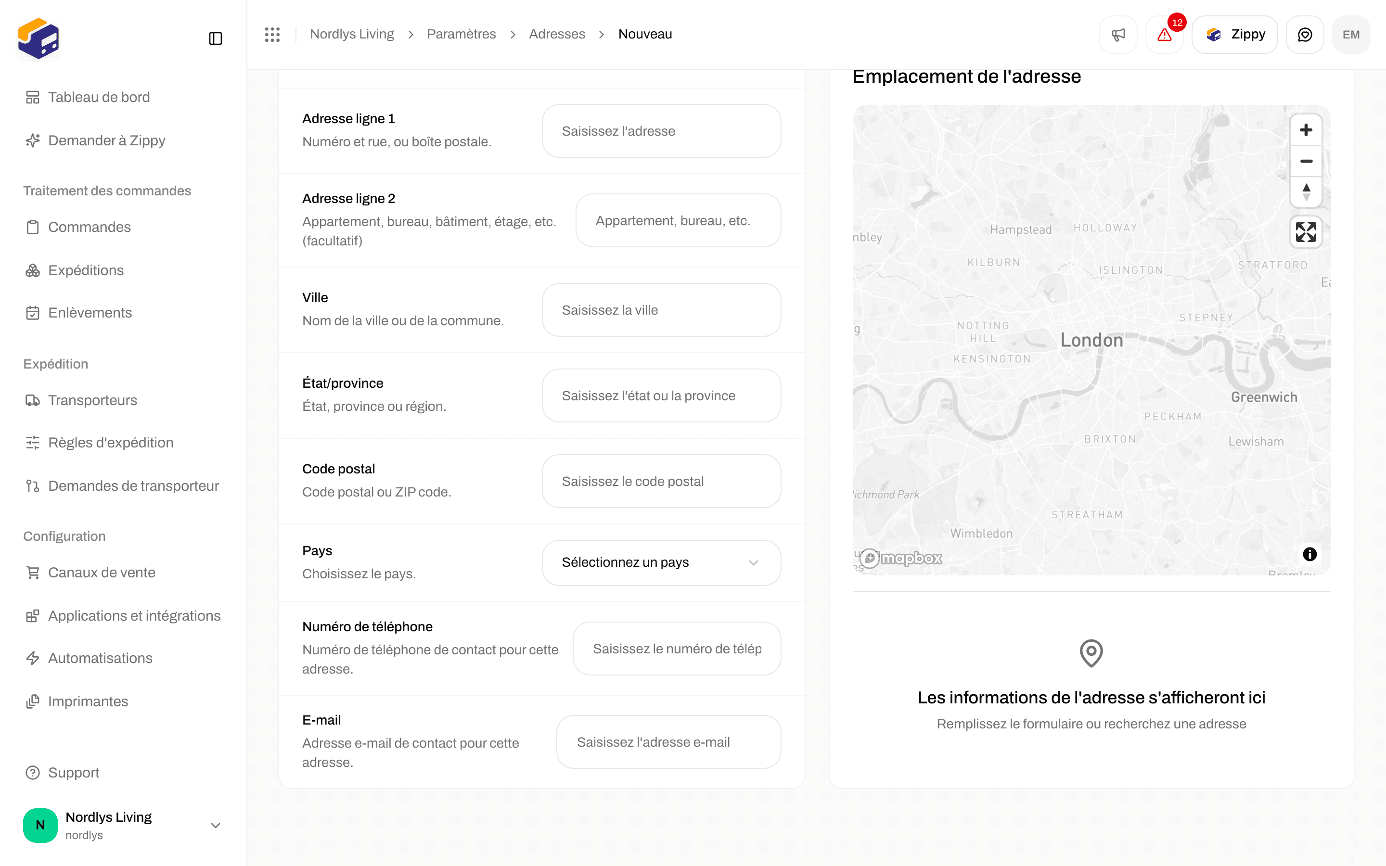The width and height of the screenshot is (1386, 866).
Task: Collapse the sidebar panel icon
Action: (x=215, y=38)
